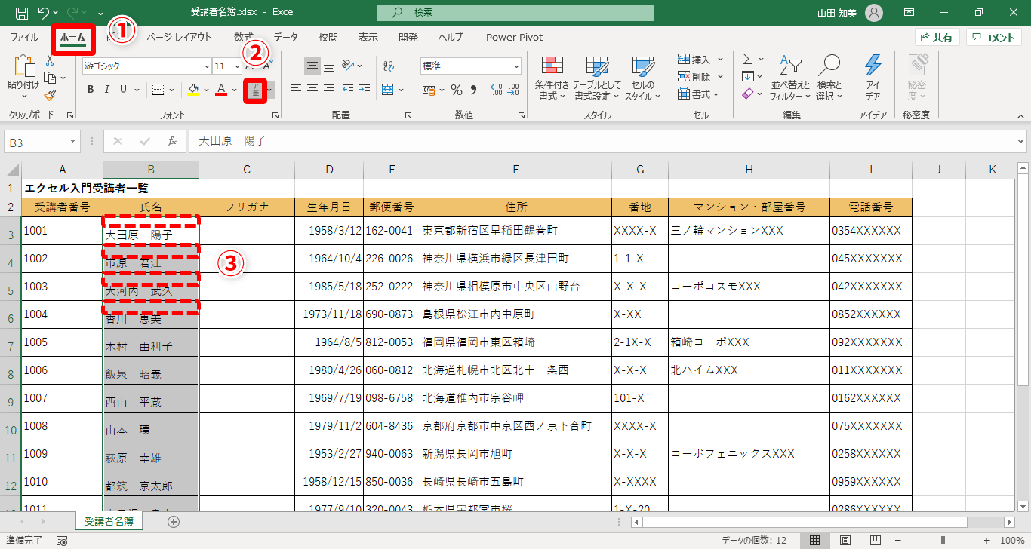Open the コメント comments button
The height and width of the screenshot is (549, 1031).
tap(994, 37)
